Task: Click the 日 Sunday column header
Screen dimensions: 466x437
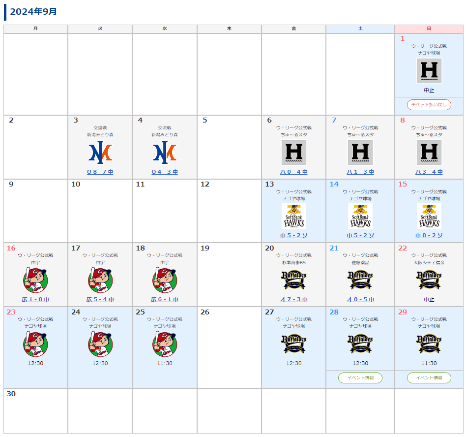Action: point(429,29)
